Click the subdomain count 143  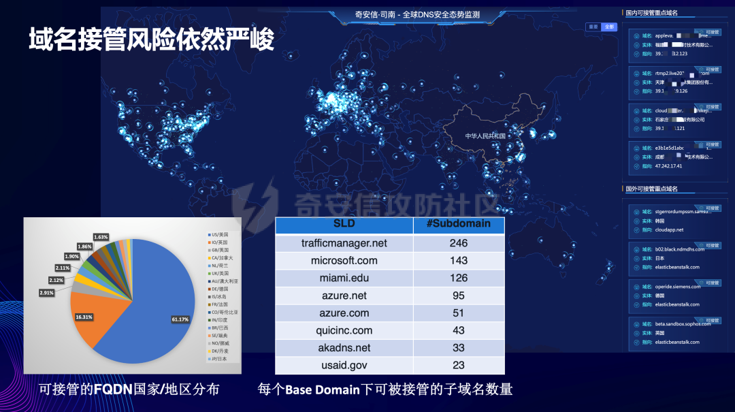(459, 260)
